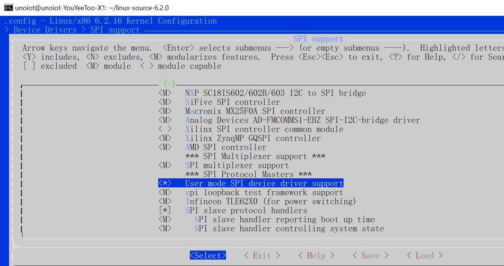This screenshot has height=266, width=504.
Task: Click the window title path ~/linux-source-6.2.0
Action: (x=139, y=8)
